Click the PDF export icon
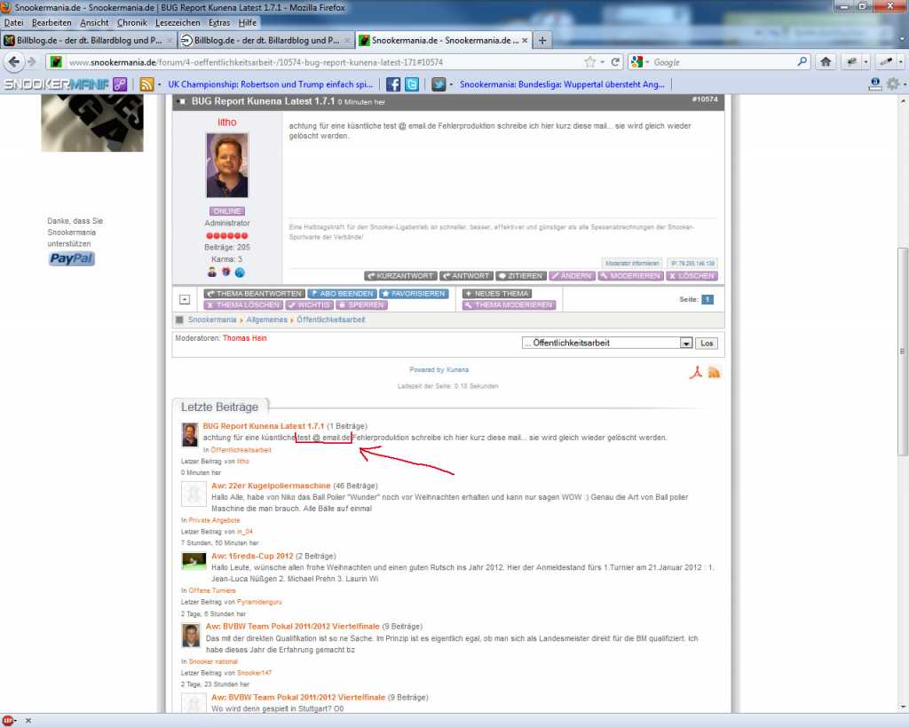 (696, 372)
